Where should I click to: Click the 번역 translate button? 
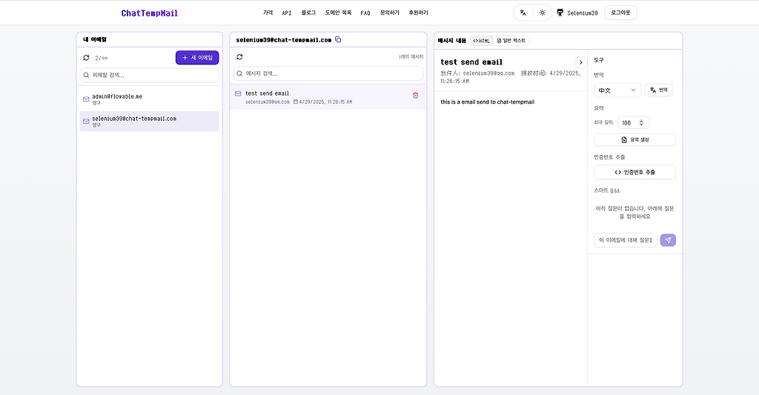[659, 90]
